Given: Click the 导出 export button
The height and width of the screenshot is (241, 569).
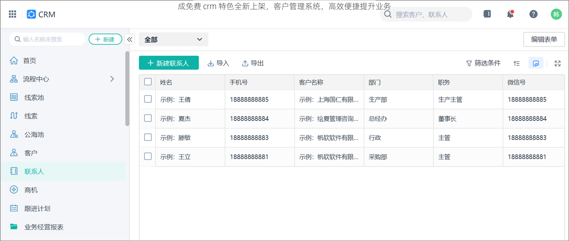Looking at the screenshot, I should click(x=253, y=63).
